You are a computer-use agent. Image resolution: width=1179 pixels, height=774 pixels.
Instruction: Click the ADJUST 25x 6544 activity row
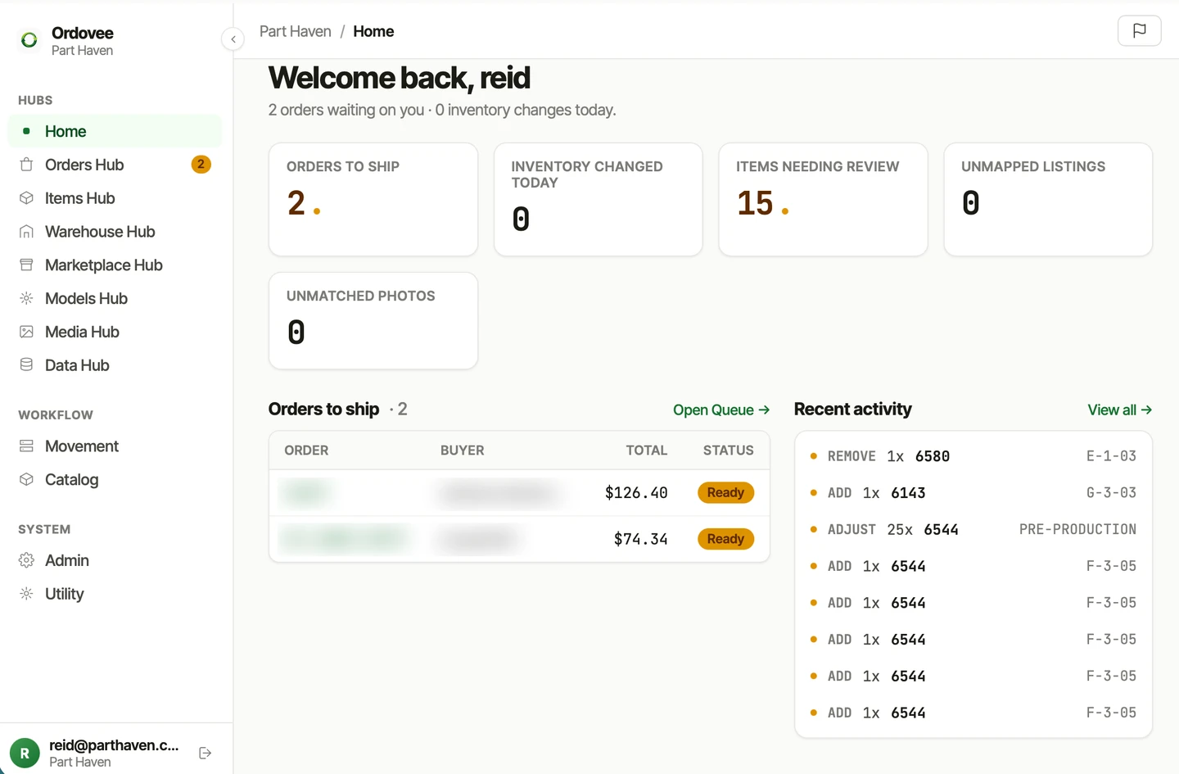pos(973,530)
